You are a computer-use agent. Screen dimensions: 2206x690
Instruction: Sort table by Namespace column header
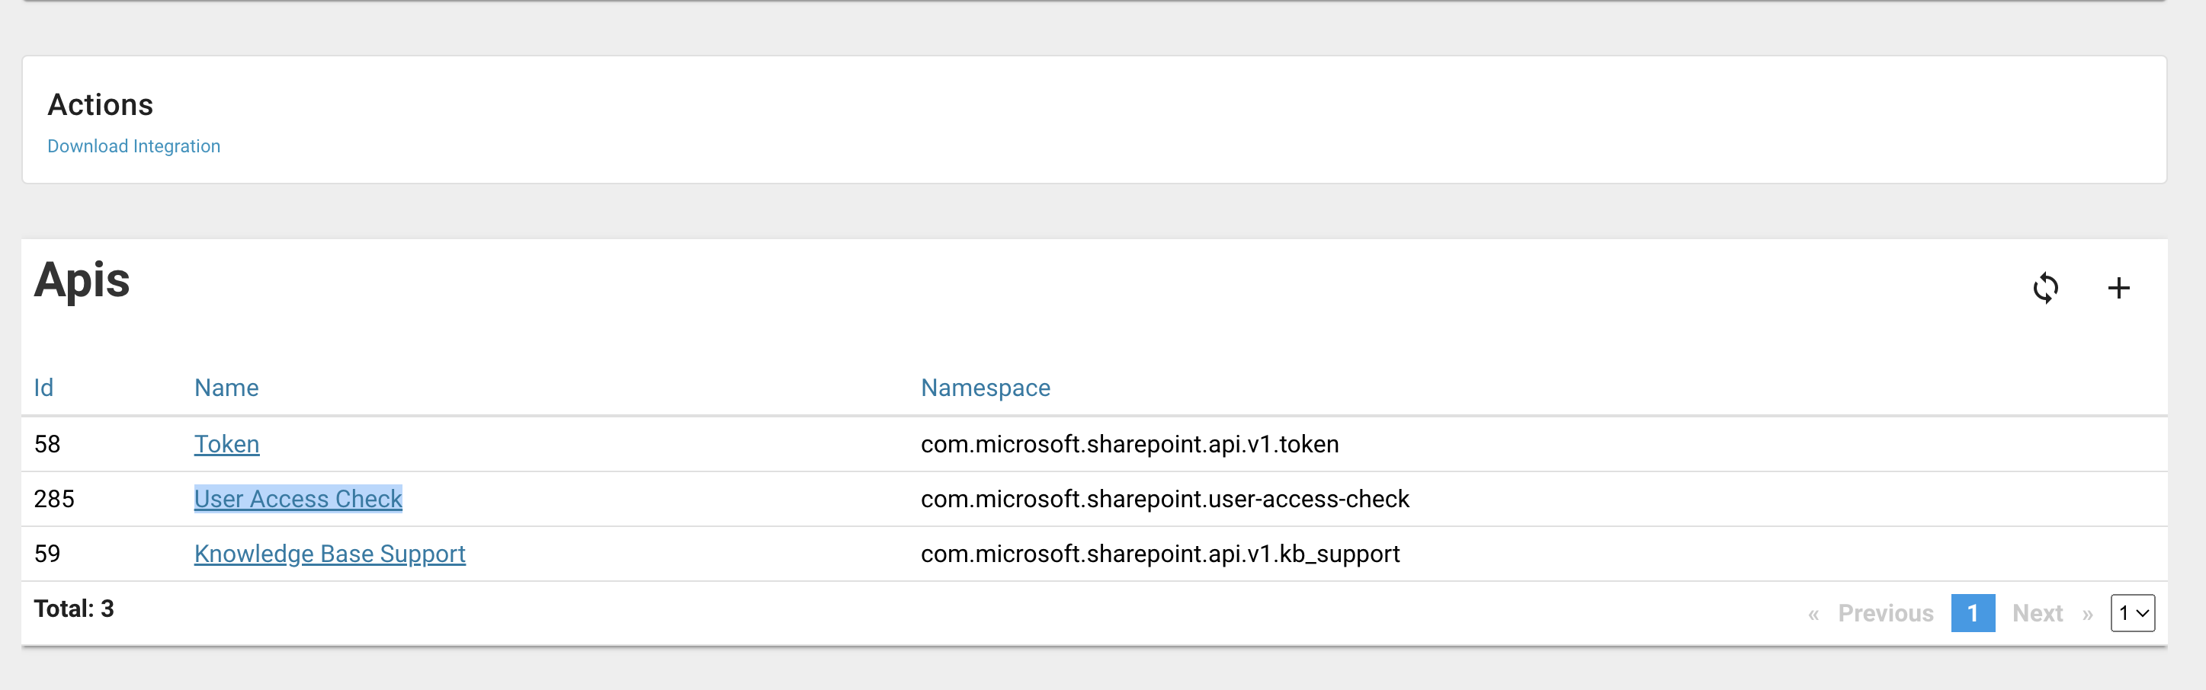pos(986,388)
